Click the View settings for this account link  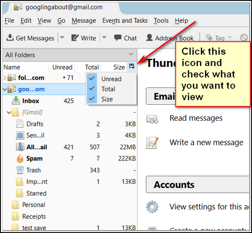coord(209,207)
